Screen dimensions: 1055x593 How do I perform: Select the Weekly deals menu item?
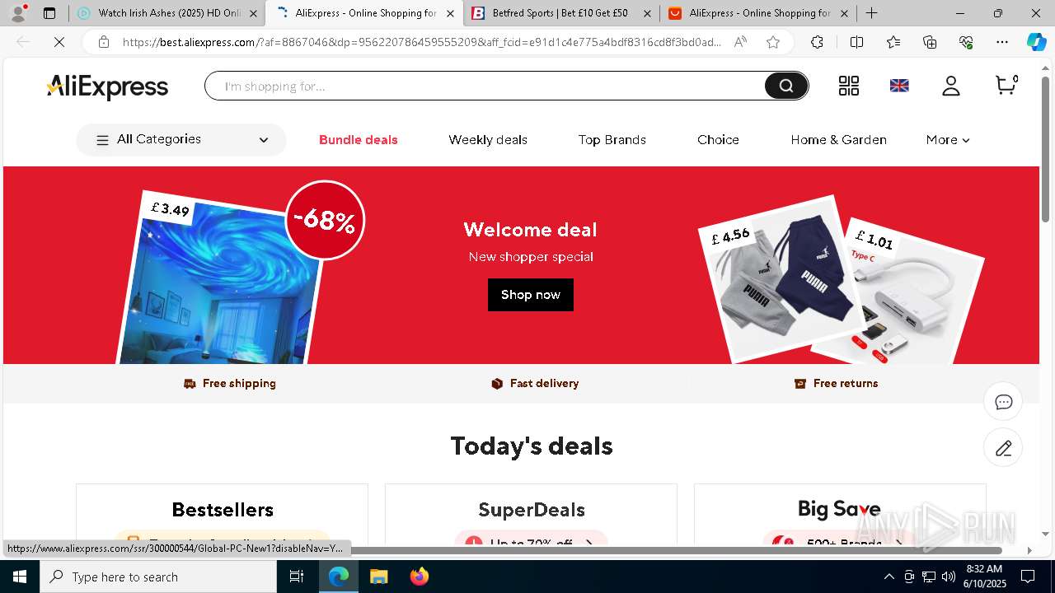pyautogui.click(x=488, y=140)
